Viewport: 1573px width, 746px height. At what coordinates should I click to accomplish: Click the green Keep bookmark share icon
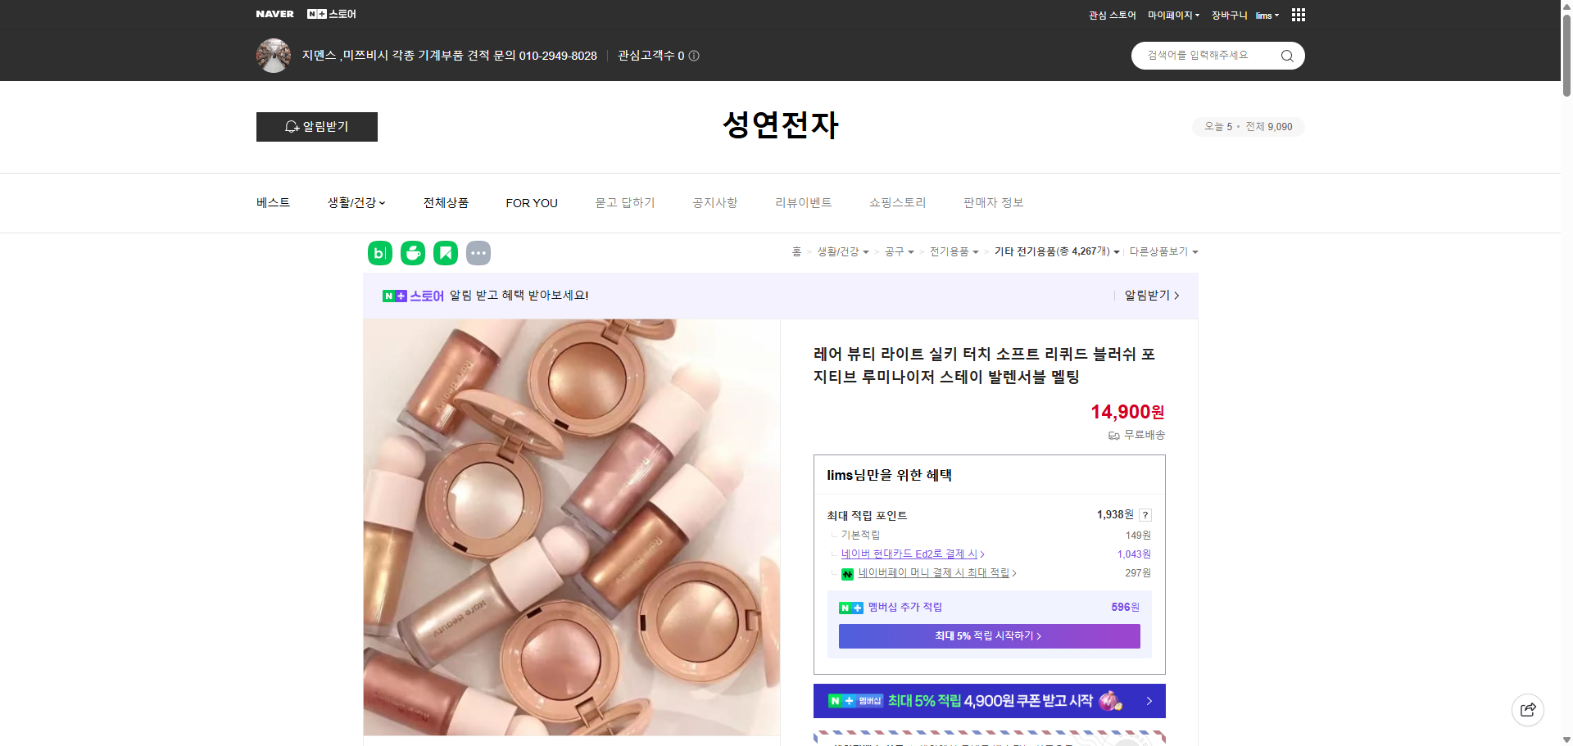(x=445, y=253)
